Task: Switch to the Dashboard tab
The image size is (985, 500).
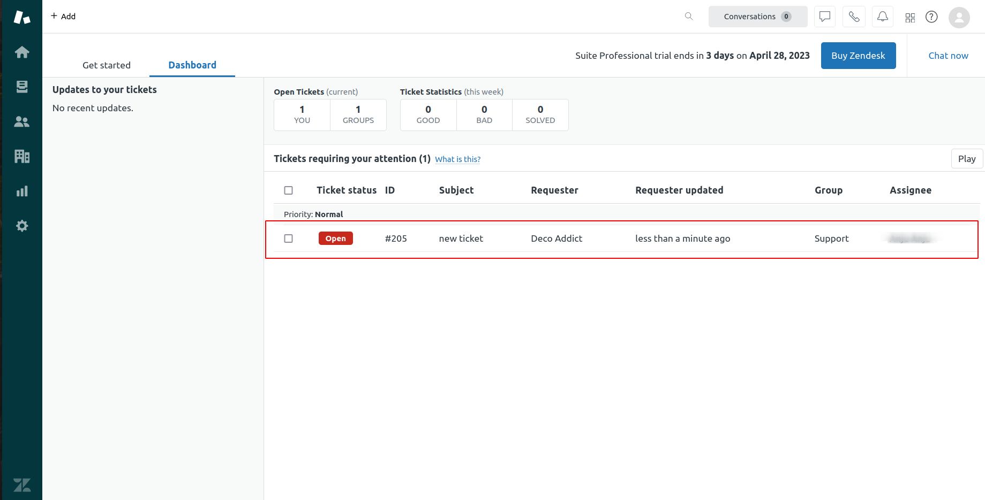Action: (192, 65)
